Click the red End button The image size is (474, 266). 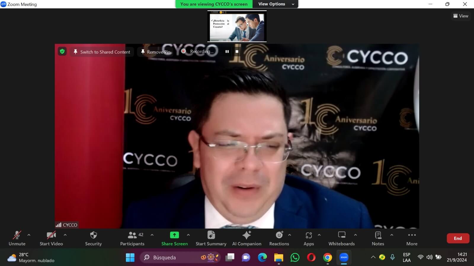click(x=458, y=238)
